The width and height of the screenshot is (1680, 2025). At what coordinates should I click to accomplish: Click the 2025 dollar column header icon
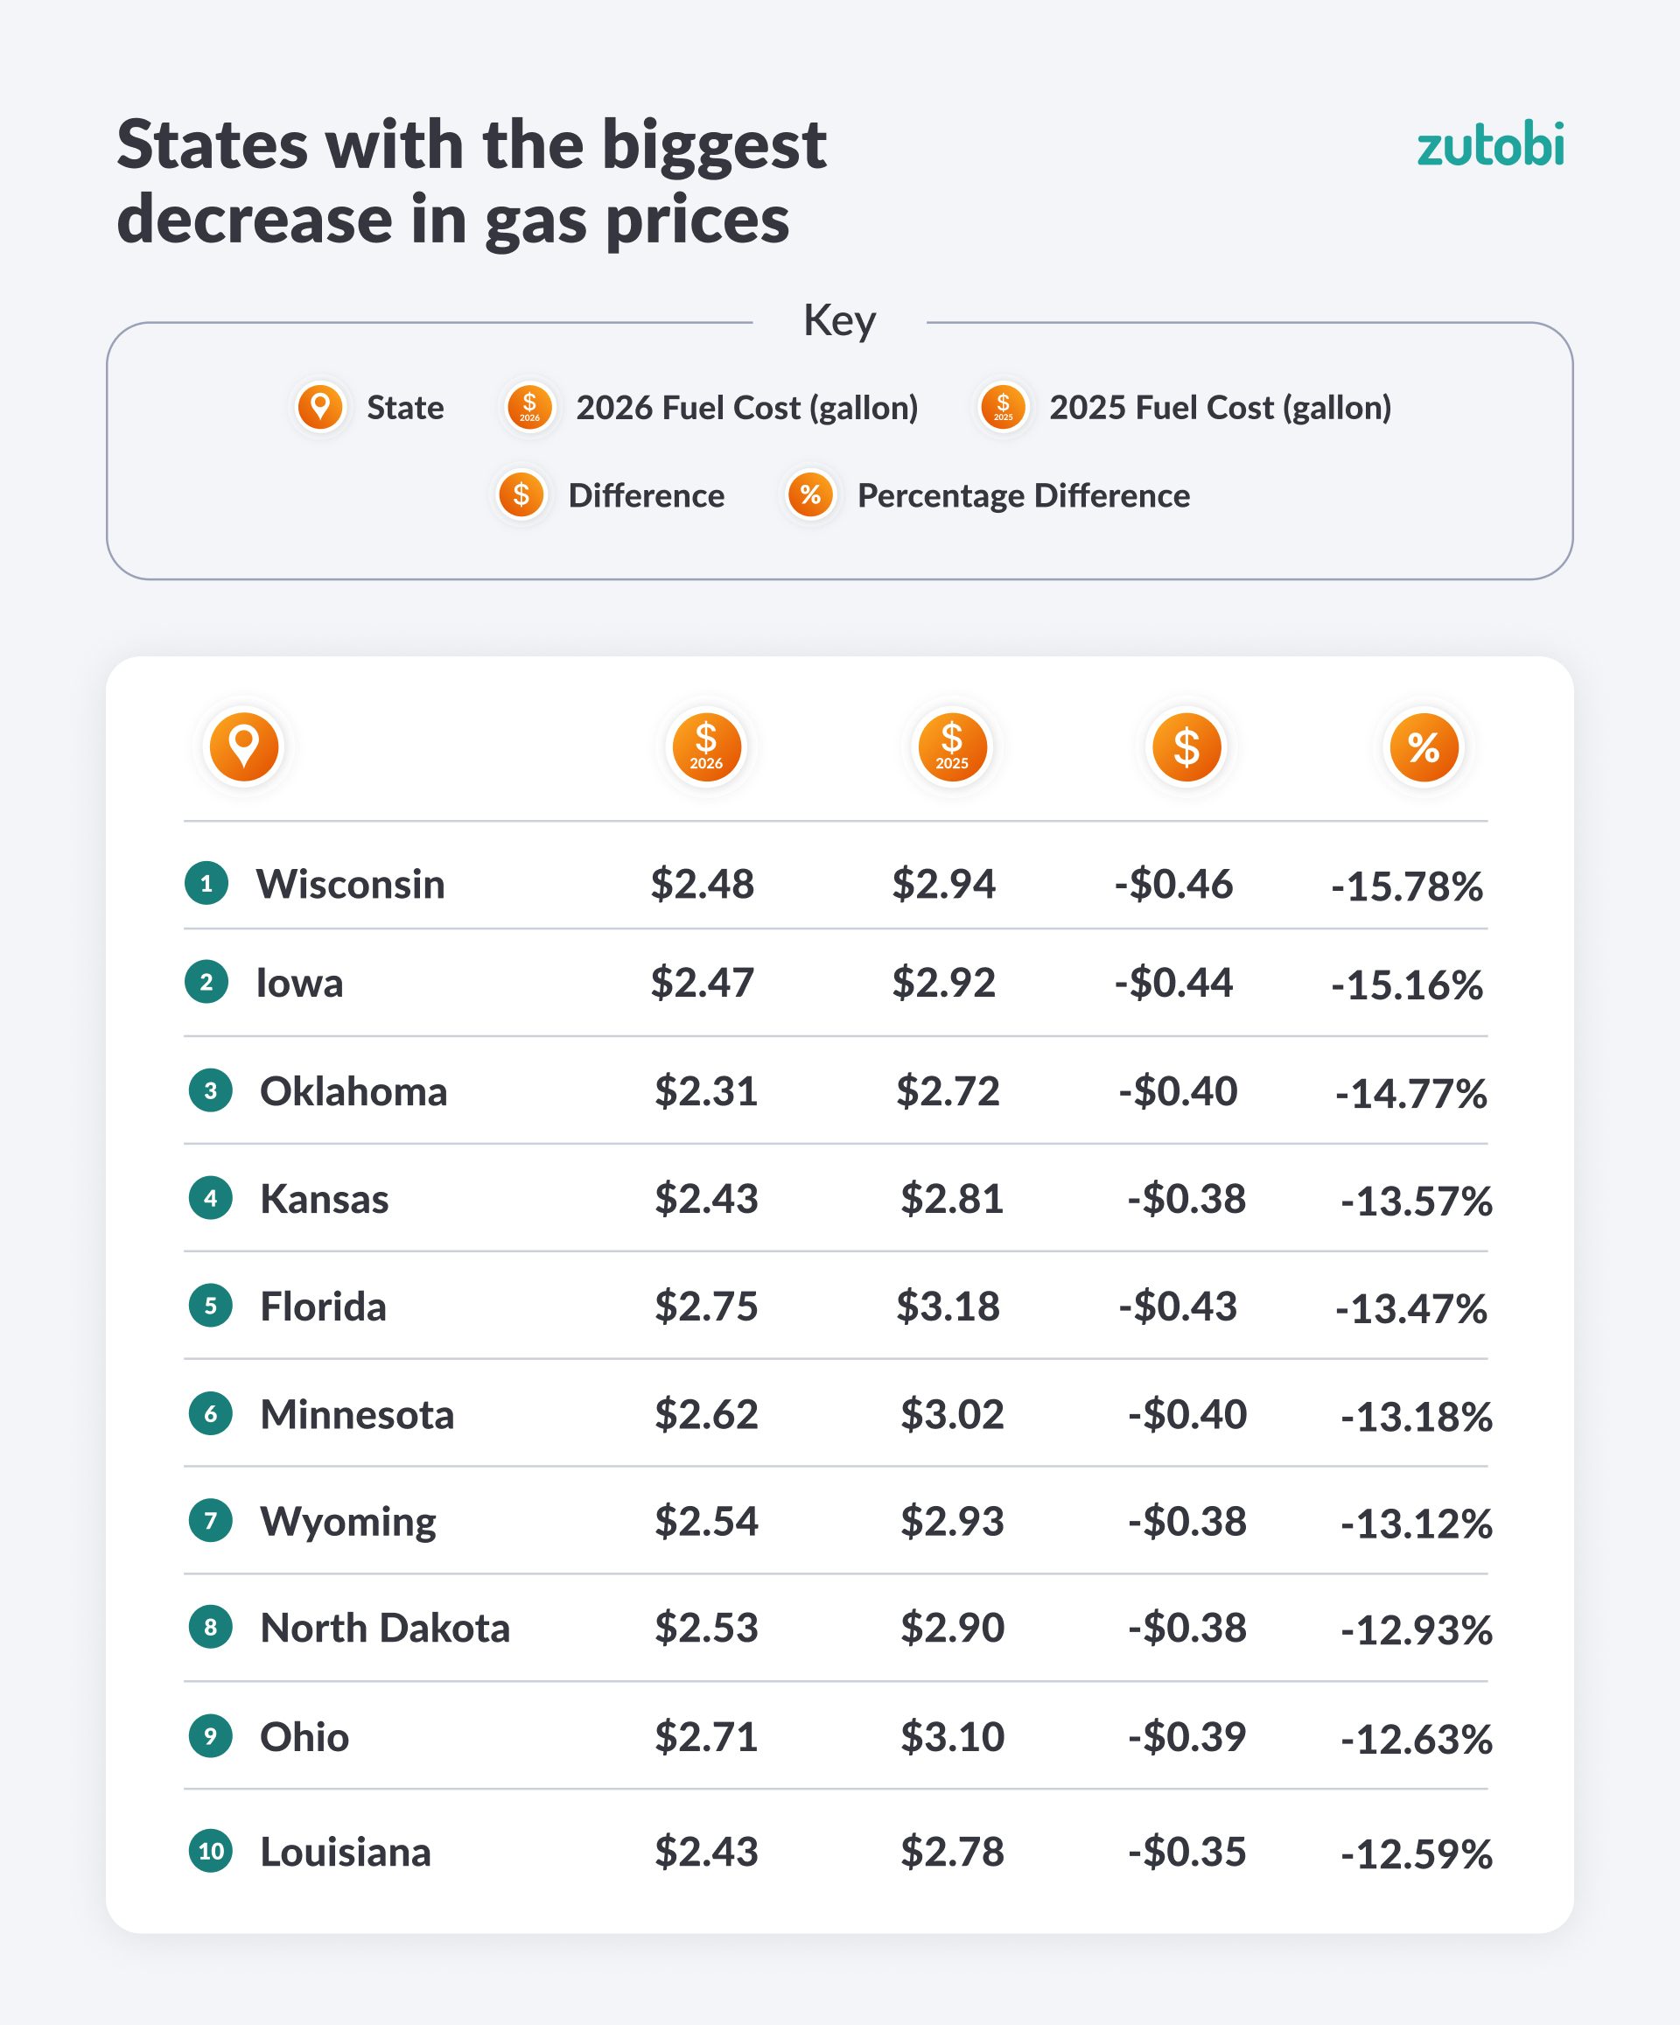(952, 746)
